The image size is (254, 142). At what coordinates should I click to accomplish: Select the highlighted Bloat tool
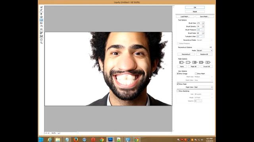click(41, 20)
